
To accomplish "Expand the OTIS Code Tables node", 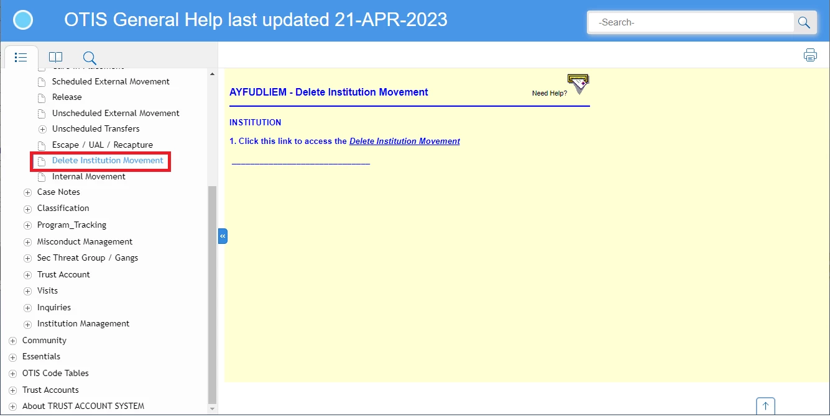I will tap(12, 374).
